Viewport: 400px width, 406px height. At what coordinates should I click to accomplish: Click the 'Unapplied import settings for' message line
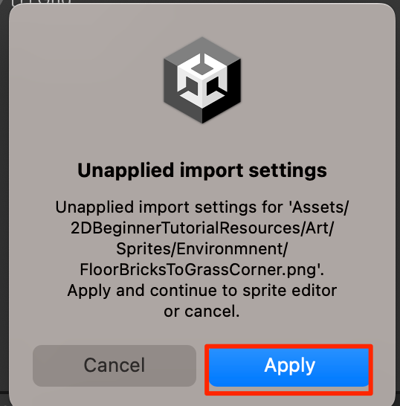click(169, 207)
